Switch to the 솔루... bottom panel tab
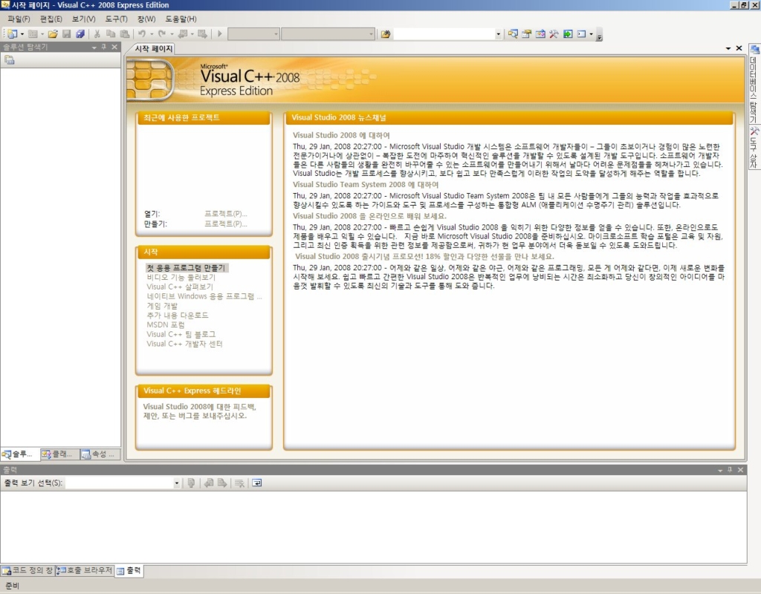This screenshot has height=594, width=761. 19,454
